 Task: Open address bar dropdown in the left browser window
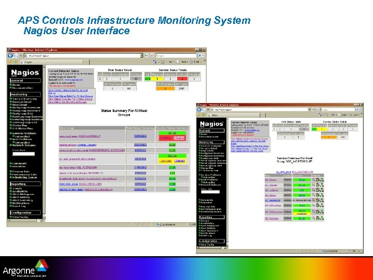click(141, 55)
